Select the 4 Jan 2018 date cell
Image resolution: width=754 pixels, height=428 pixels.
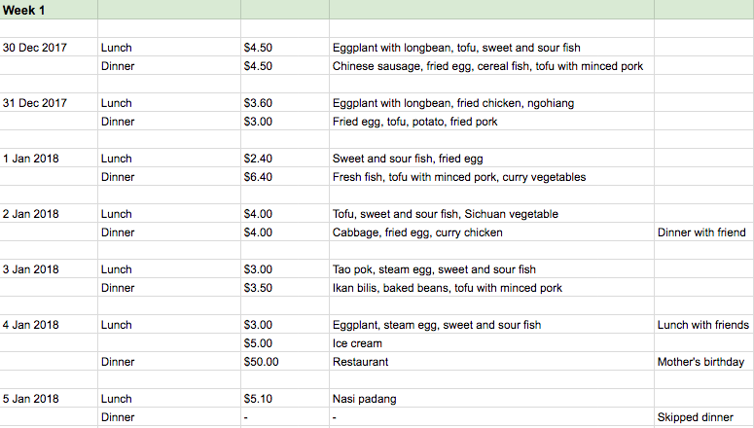point(31,325)
